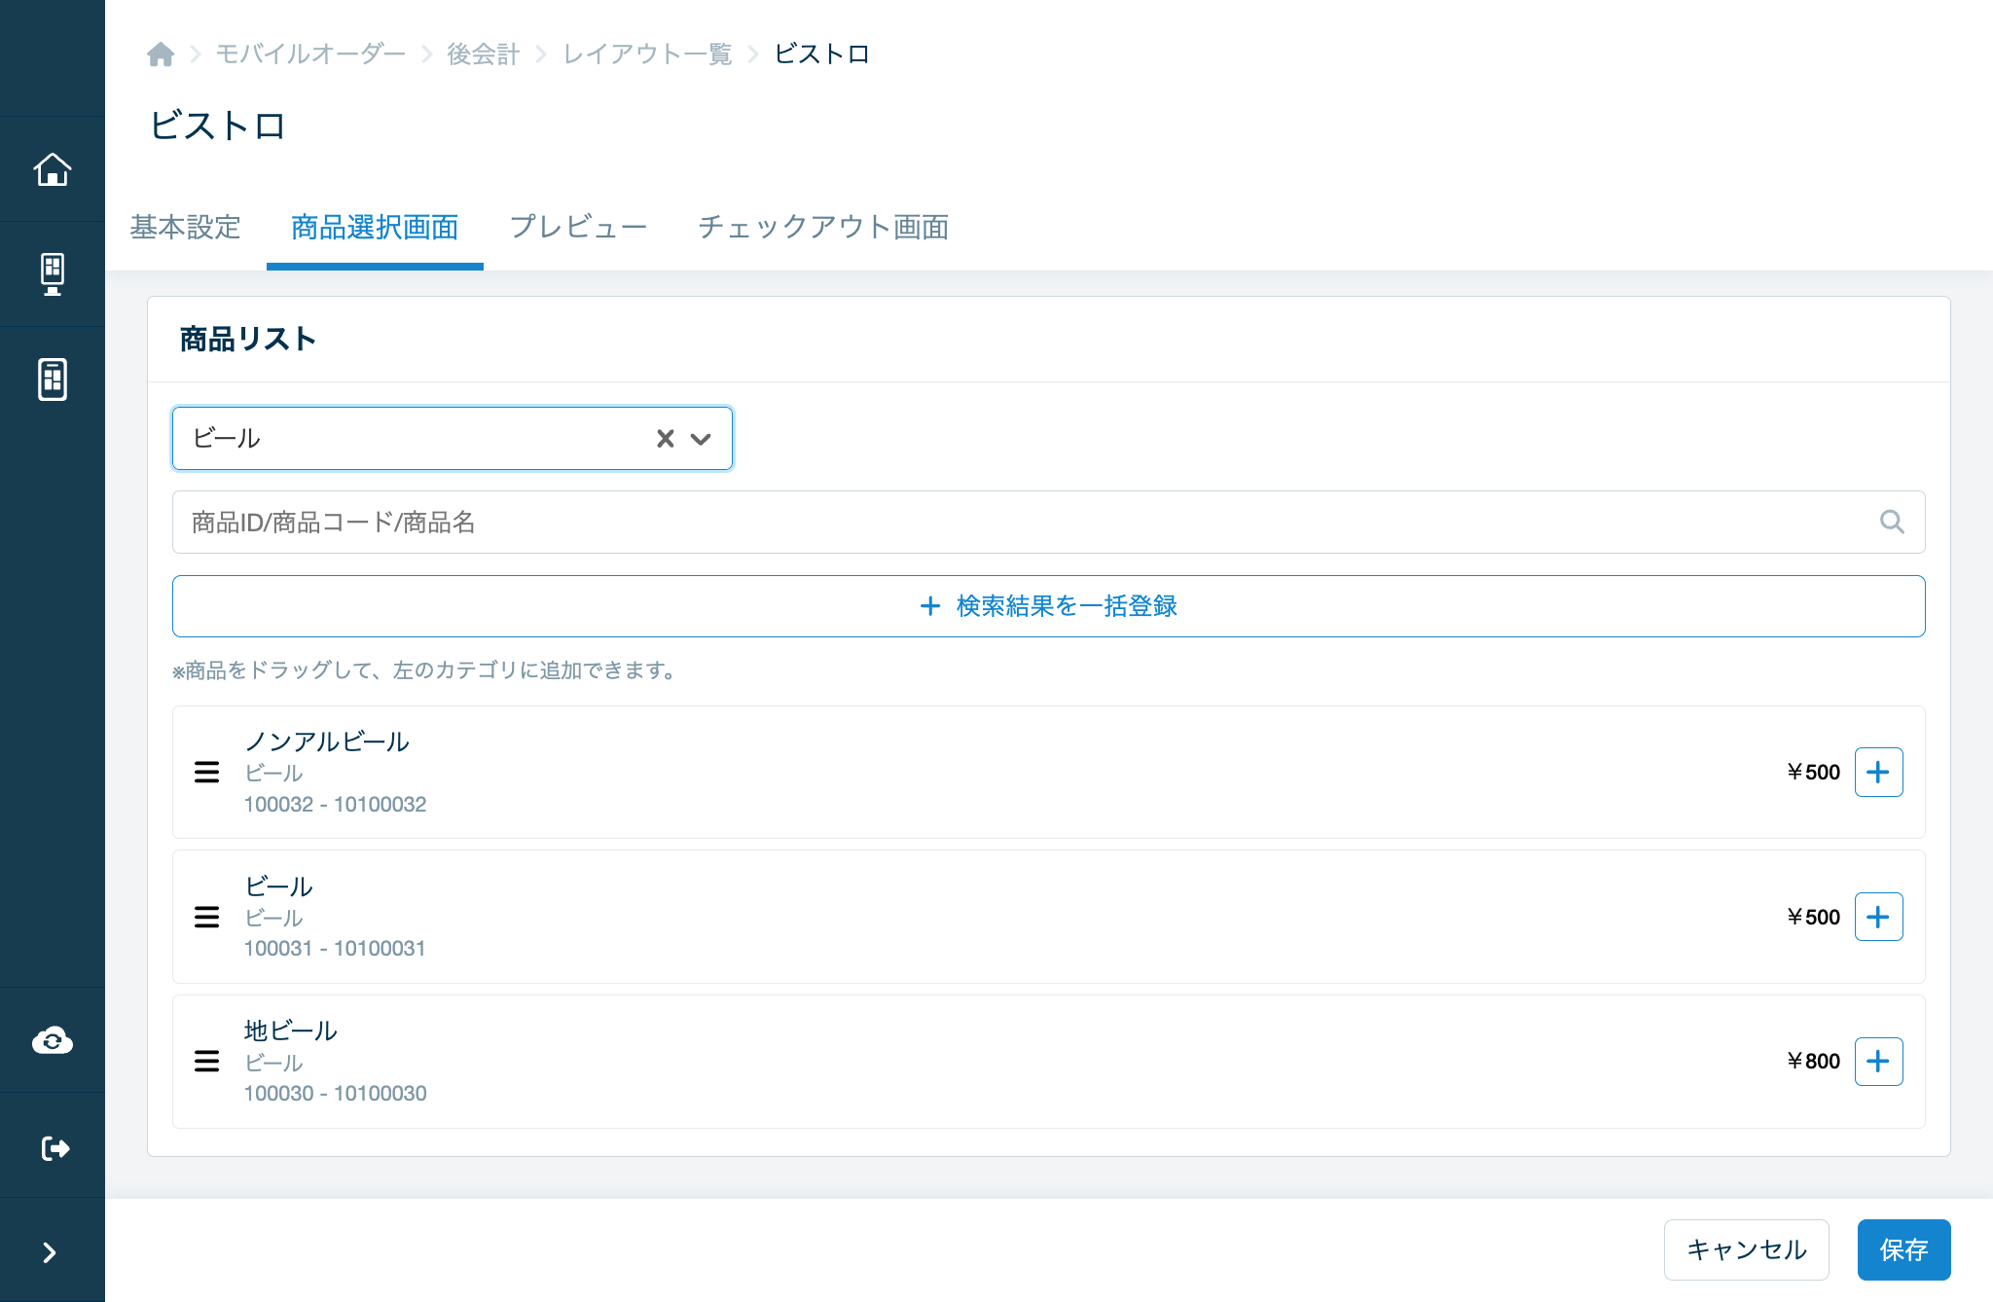1993x1302 pixels.
Task: Clear the ビール category selection
Action: point(666,439)
